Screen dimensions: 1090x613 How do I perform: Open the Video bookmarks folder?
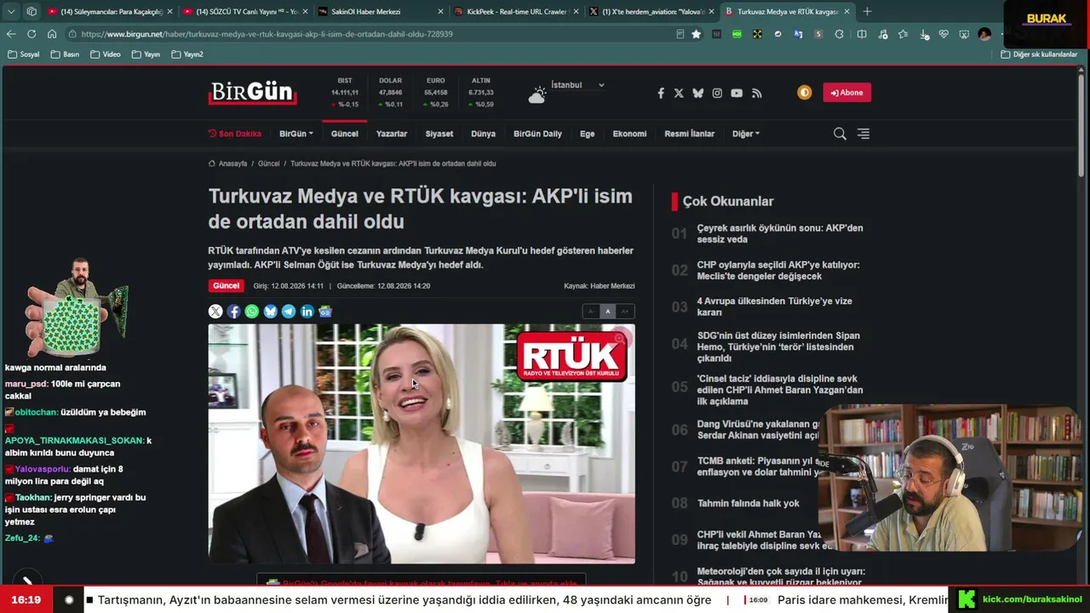click(106, 54)
